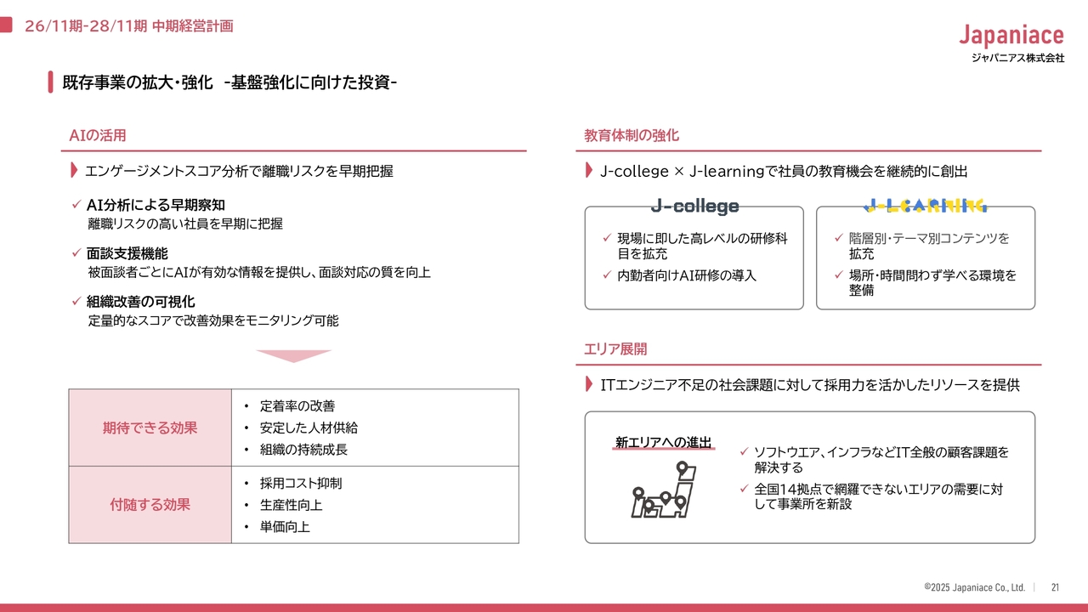Click the pink downward arrow shape
Viewport: 1088px width, 612px height.
click(293, 356)
